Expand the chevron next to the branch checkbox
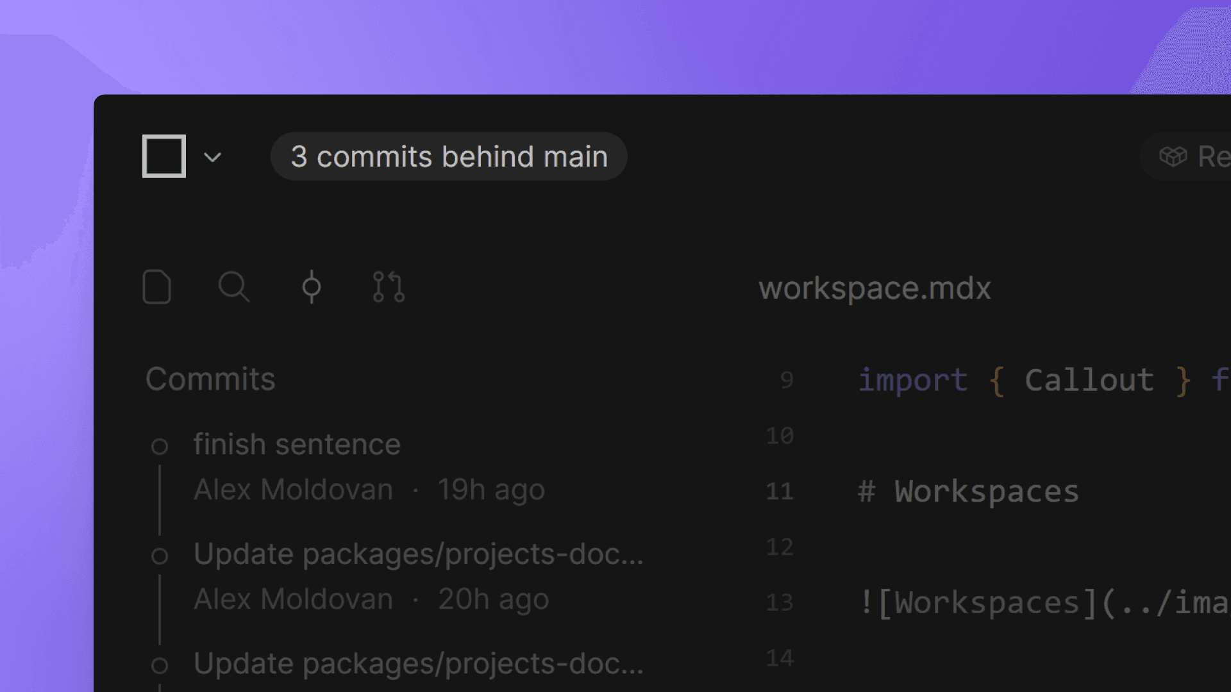 (213, 157)
